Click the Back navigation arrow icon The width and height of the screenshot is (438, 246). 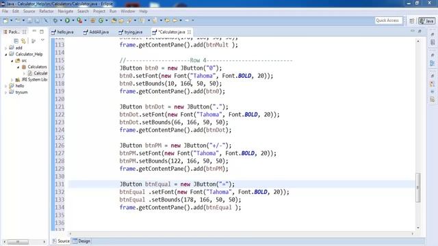pos(175,20)
